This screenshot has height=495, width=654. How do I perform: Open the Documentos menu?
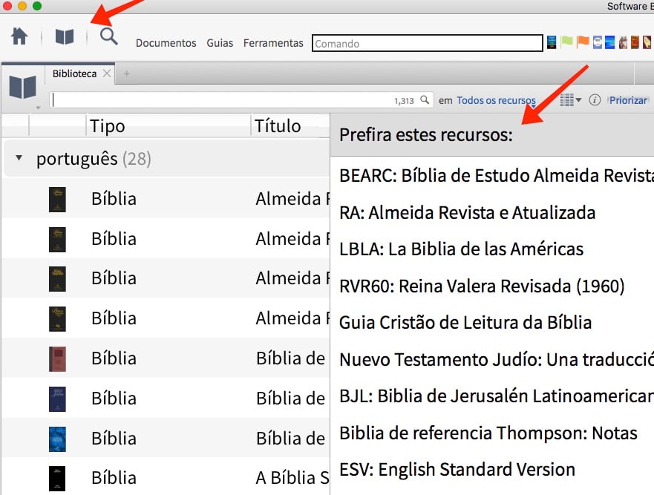pyautogui.click(x=166, y=43)
